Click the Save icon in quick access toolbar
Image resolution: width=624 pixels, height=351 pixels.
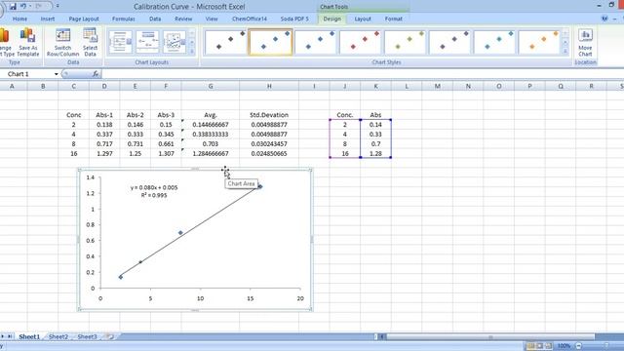(13, 7)
